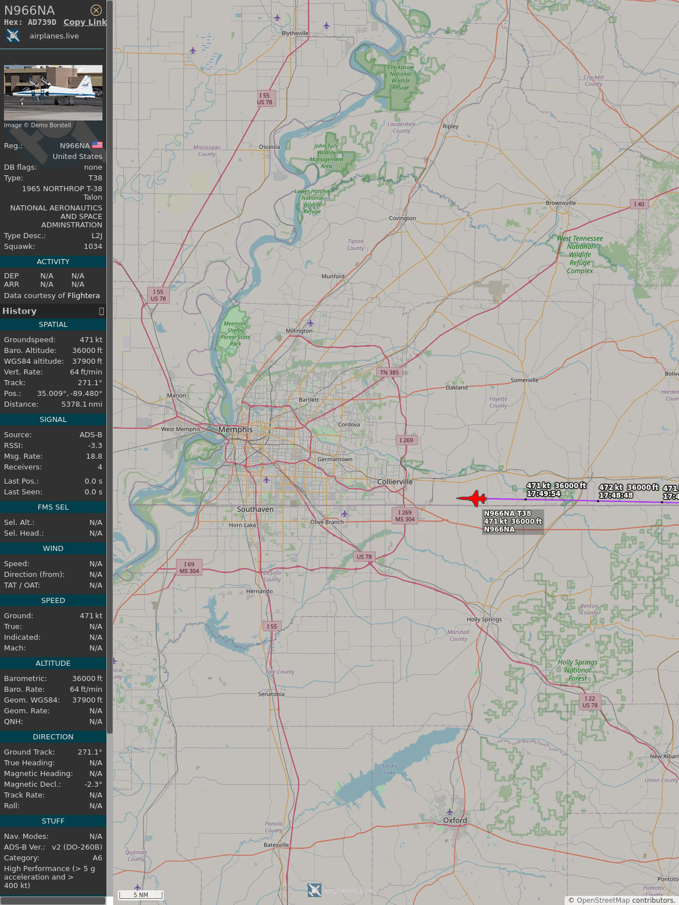Click the STUFF section header
The height and width of the screenshot is (905, 679).
pyautogui.click(x=53, y=821)
